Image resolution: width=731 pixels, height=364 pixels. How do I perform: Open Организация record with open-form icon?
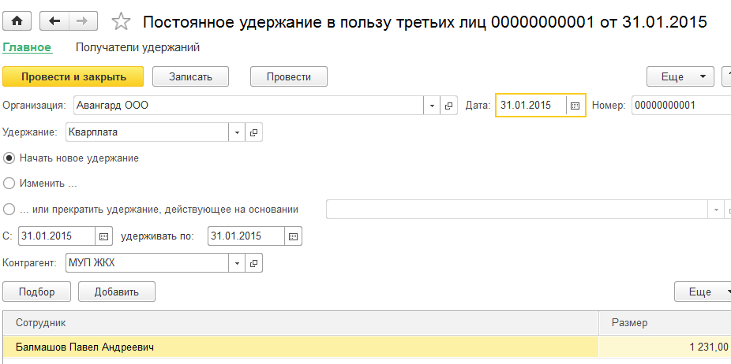pos(449,106)
